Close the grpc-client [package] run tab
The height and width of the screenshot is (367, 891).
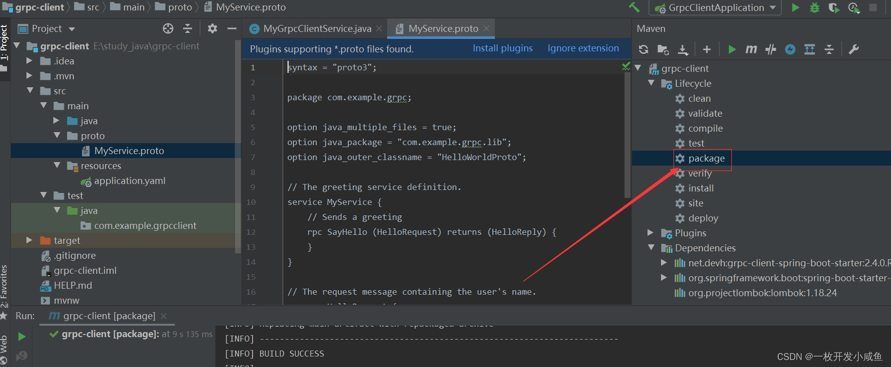(x=164, y=316)
